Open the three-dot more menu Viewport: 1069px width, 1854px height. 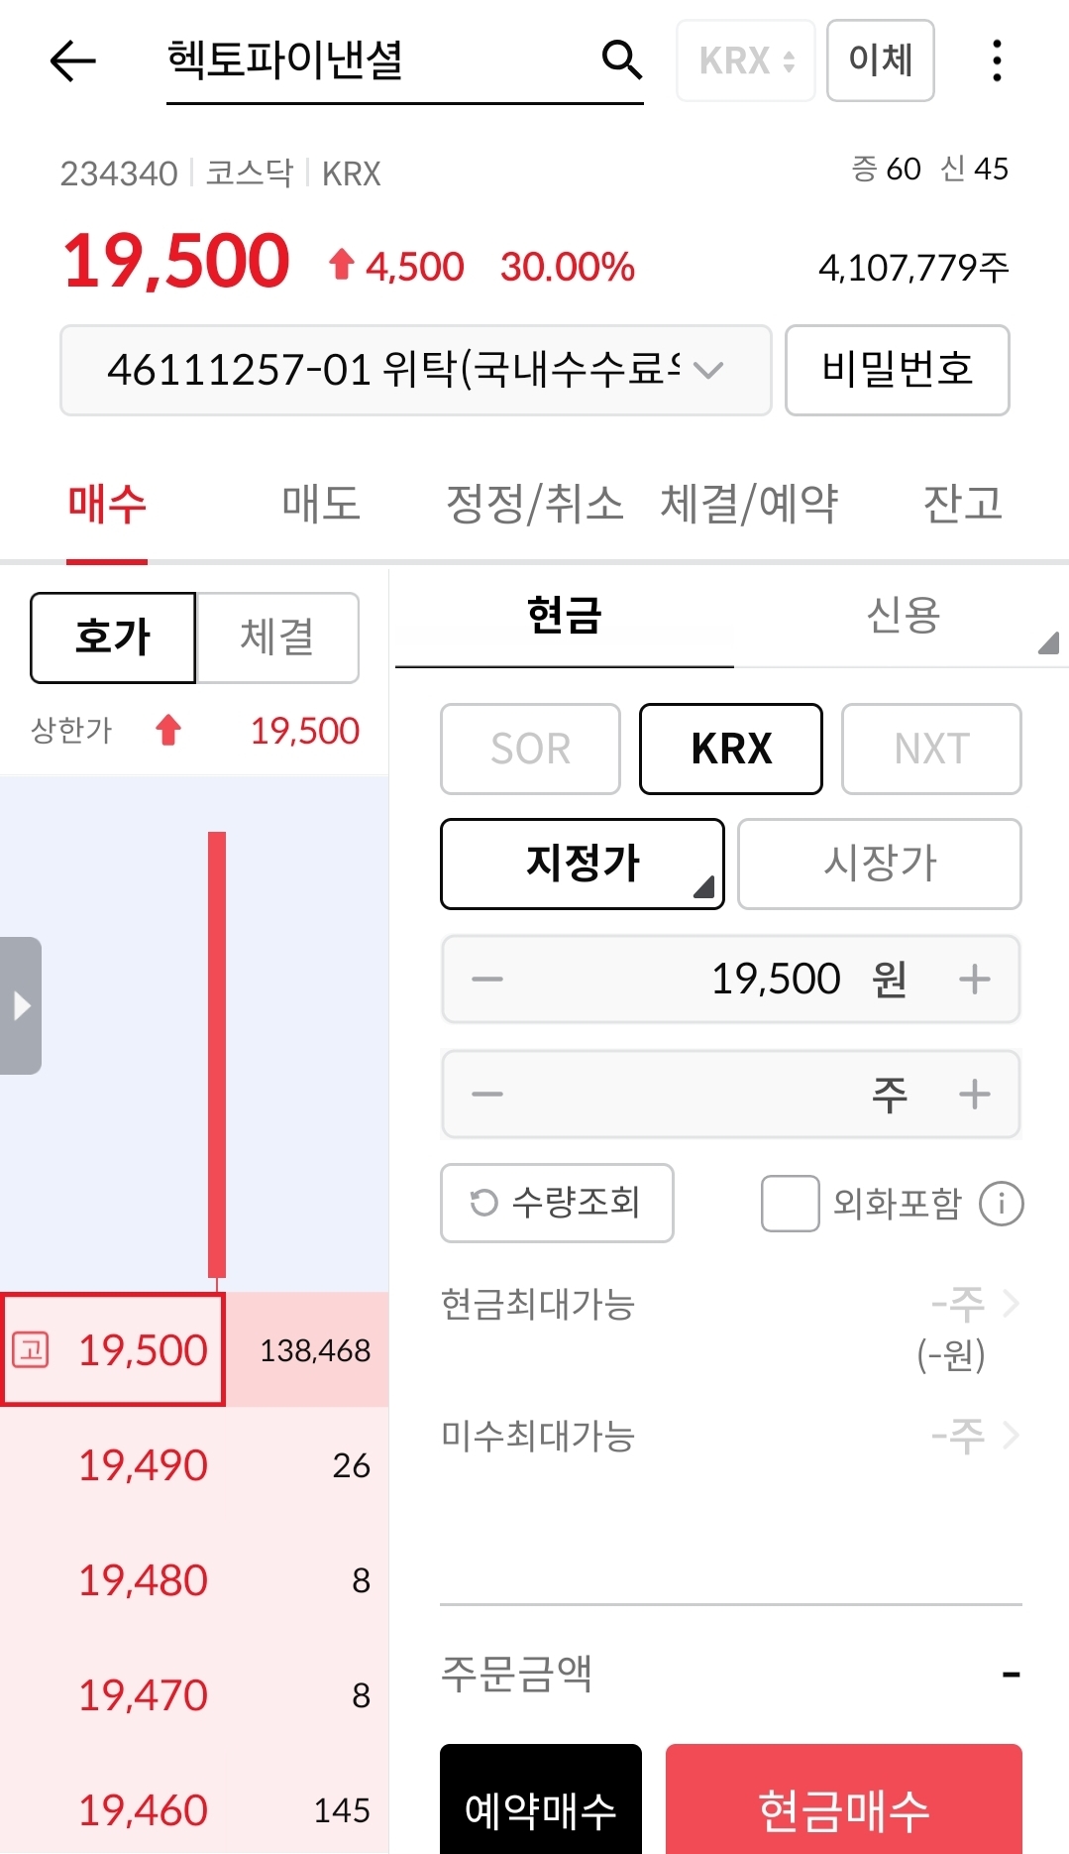tap(997, 61)
